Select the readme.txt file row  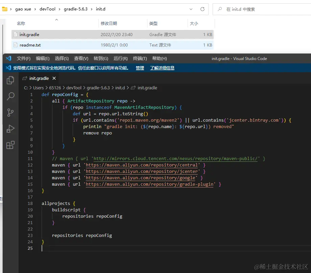113,45
